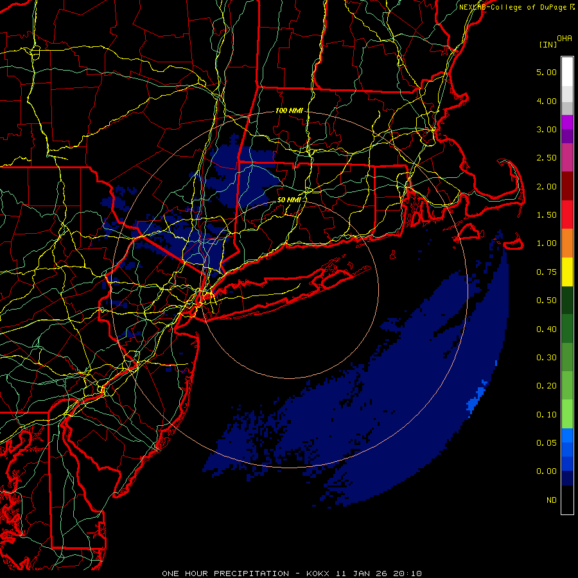
Task: Click the "1.00" legend value
Action: click(547, 243)
